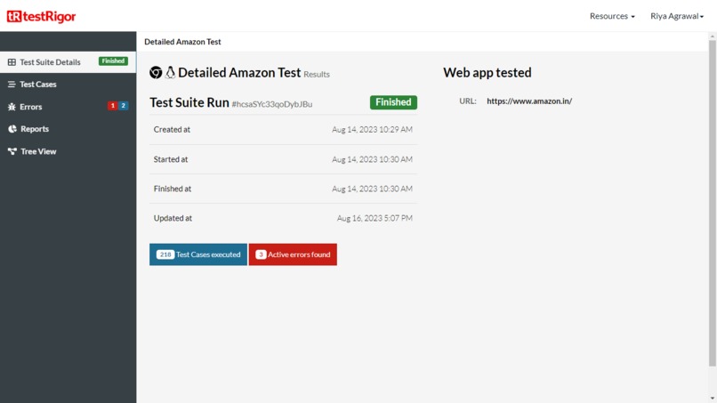Open the Riya Agrawal account menu
Screen dimensions: 717x403
677,16
